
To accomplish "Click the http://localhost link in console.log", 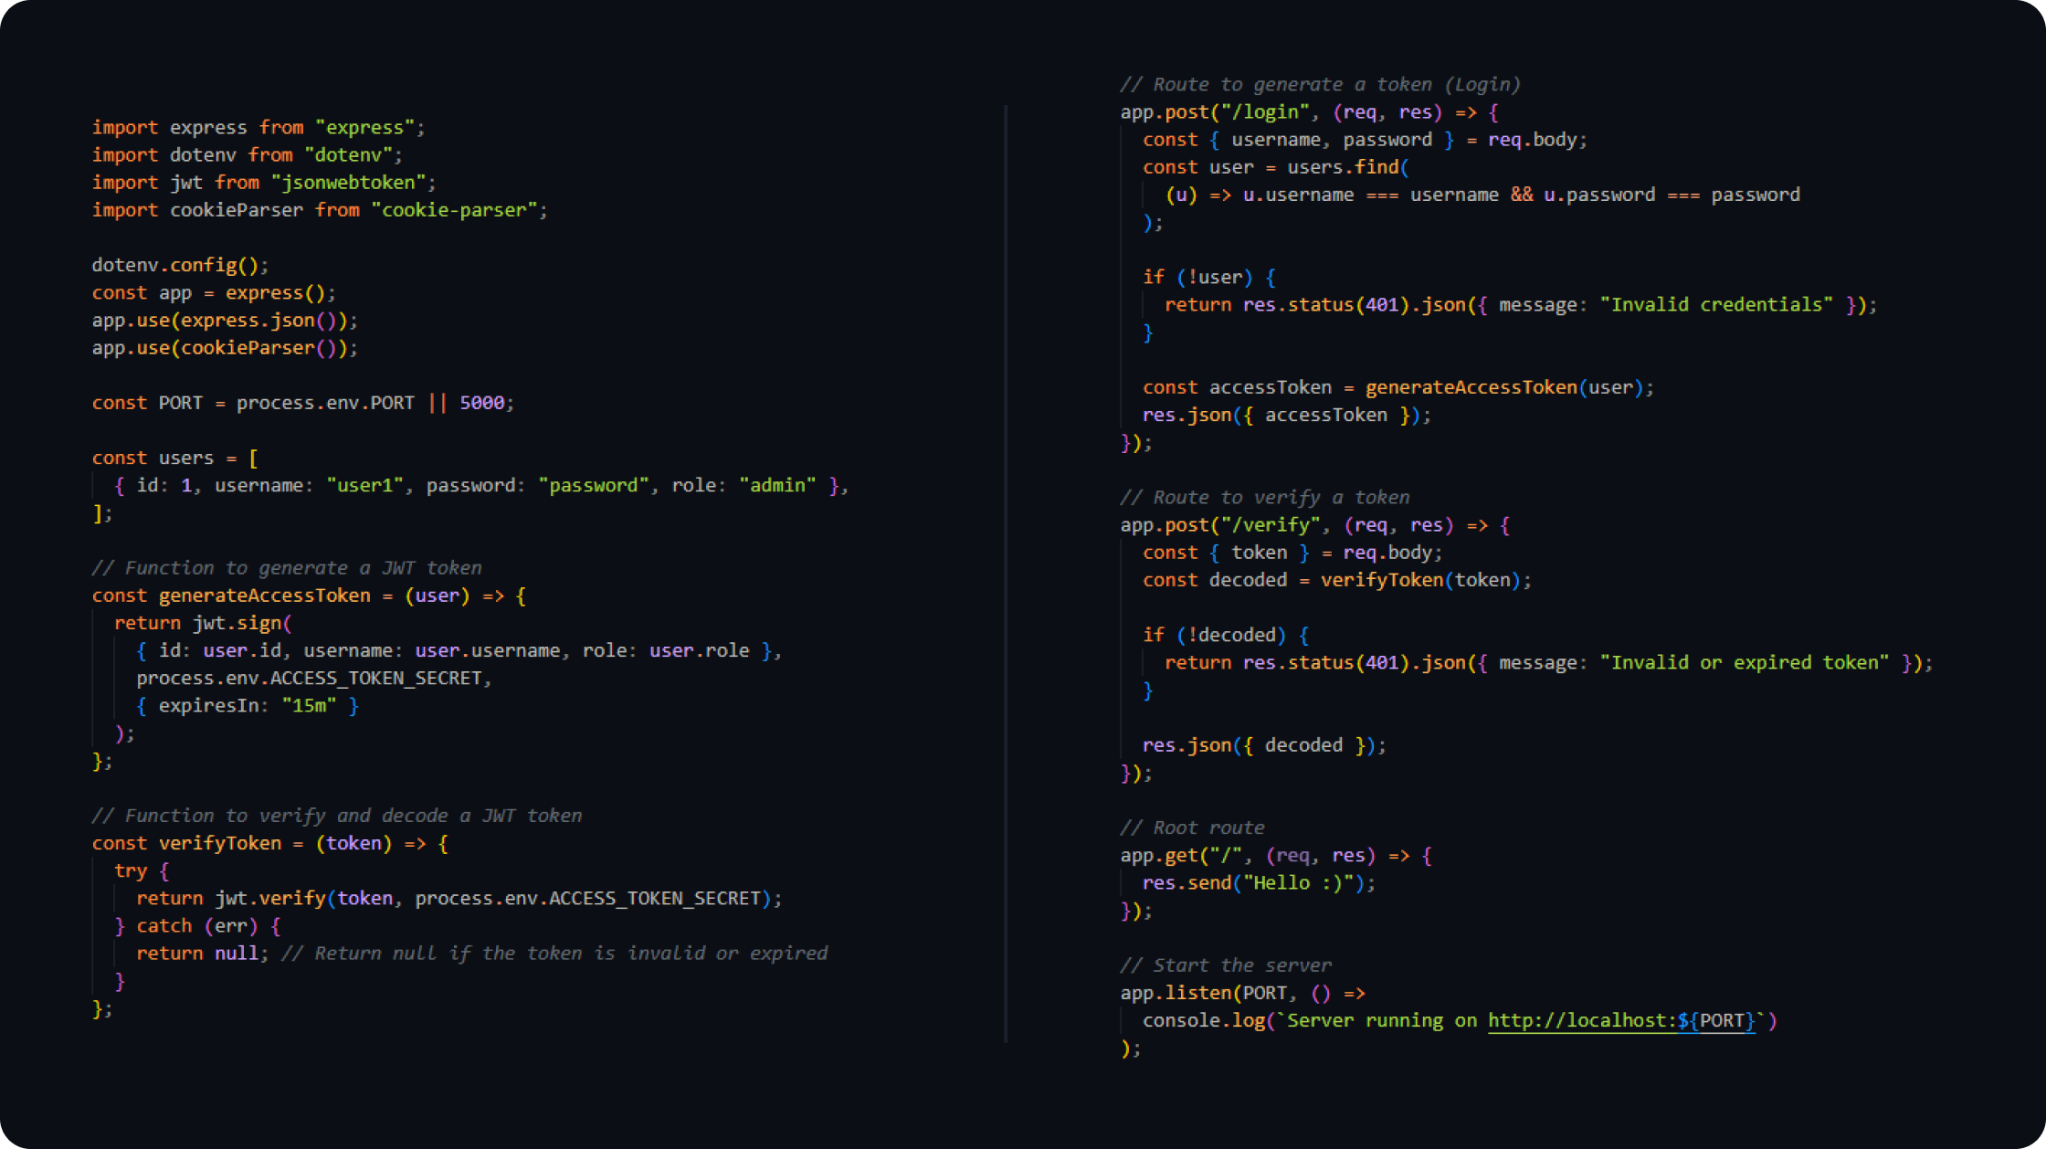I will click(1621, 1020).
